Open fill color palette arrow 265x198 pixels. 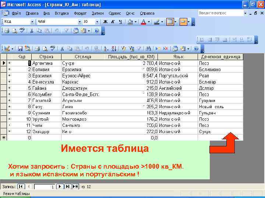[x=135, y=22]
